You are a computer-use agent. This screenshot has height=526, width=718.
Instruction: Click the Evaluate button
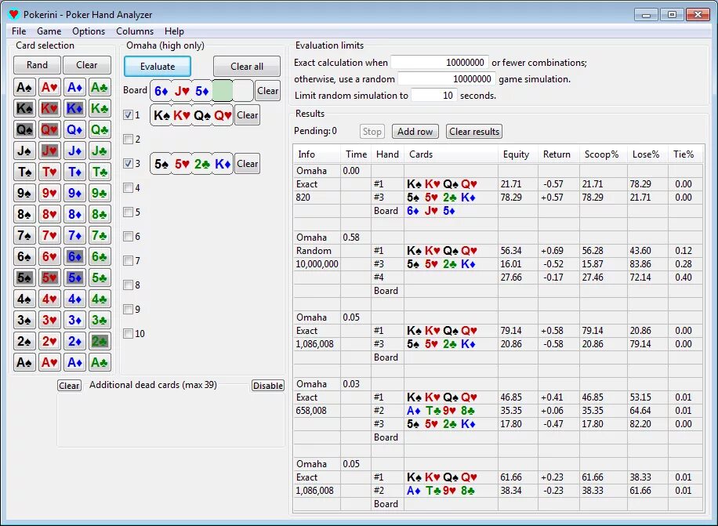click(158, 67)
